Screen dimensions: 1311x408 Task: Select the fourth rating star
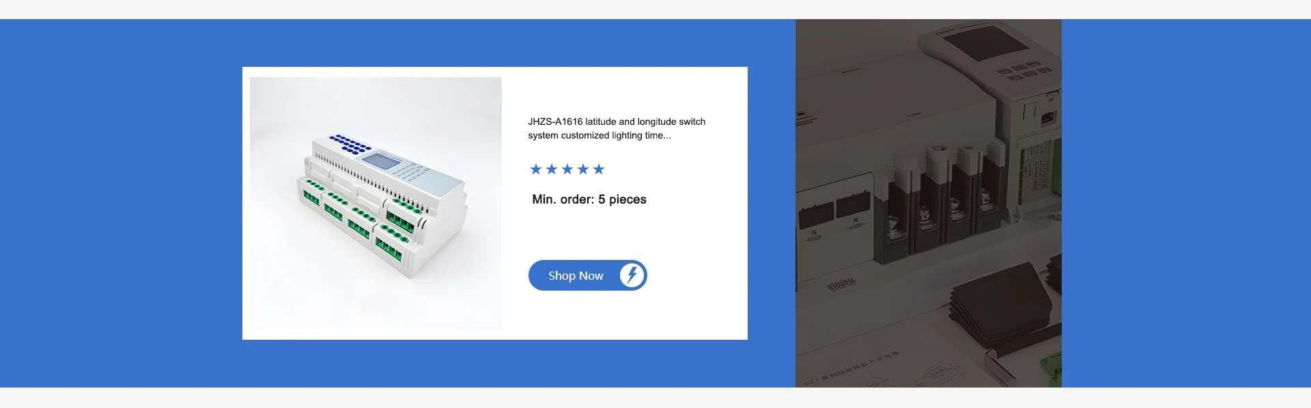click(583, 169)
